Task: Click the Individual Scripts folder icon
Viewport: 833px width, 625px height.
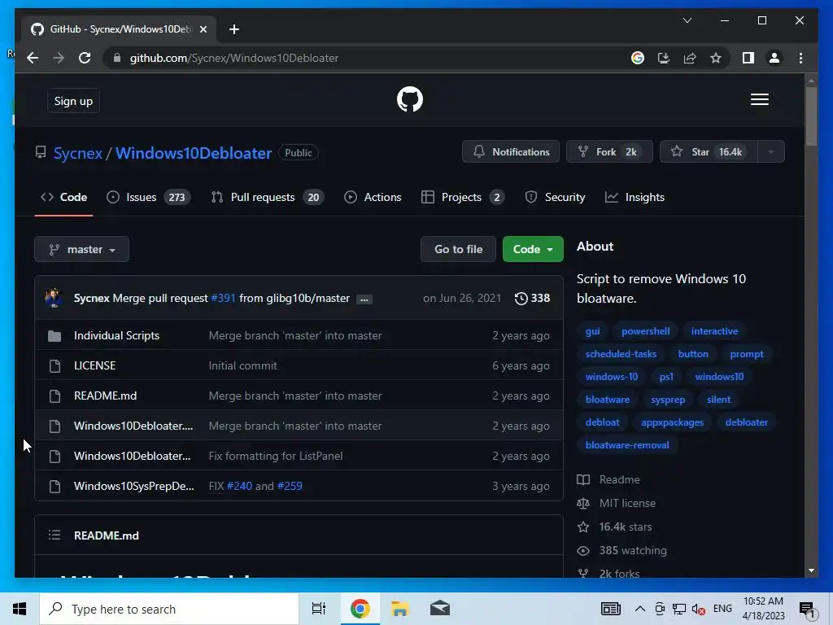Action: pyautogui.click(x=55, y=336)
